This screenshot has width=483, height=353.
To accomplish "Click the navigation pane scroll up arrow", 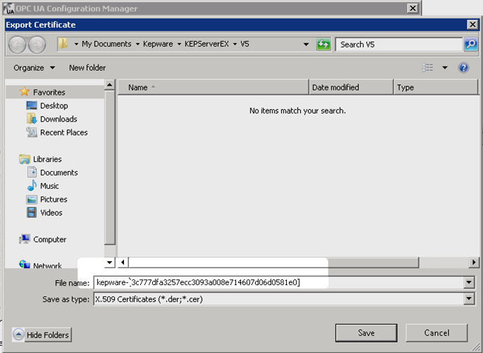I will [x=109, y=85].
